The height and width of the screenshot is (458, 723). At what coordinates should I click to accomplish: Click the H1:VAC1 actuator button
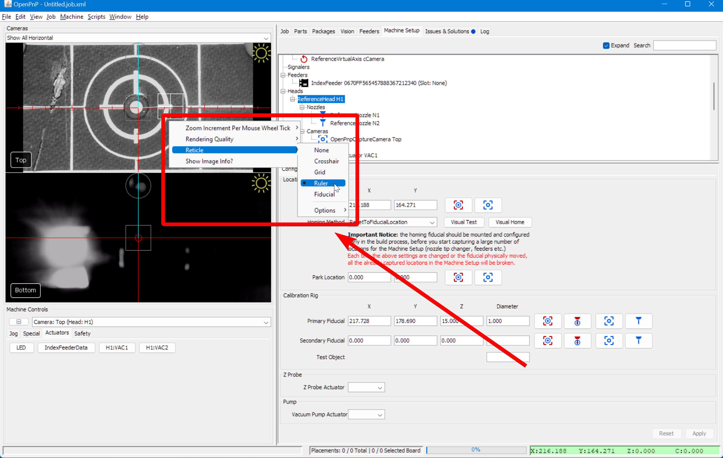pos(117,347)
